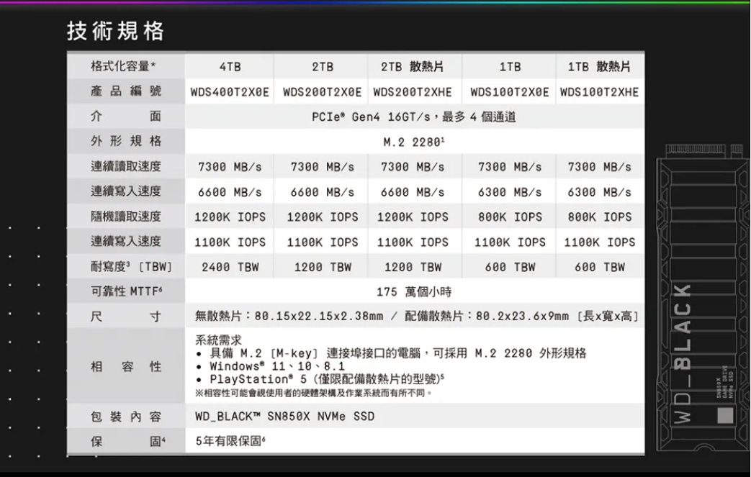This screenshot has width=751, height=477.
Task: Click the PCIe Gen4 16GT/s interface cell
Action: [x=414, y=117]
